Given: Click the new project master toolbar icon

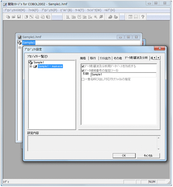Looking at the screenshot, I should 8,17.
